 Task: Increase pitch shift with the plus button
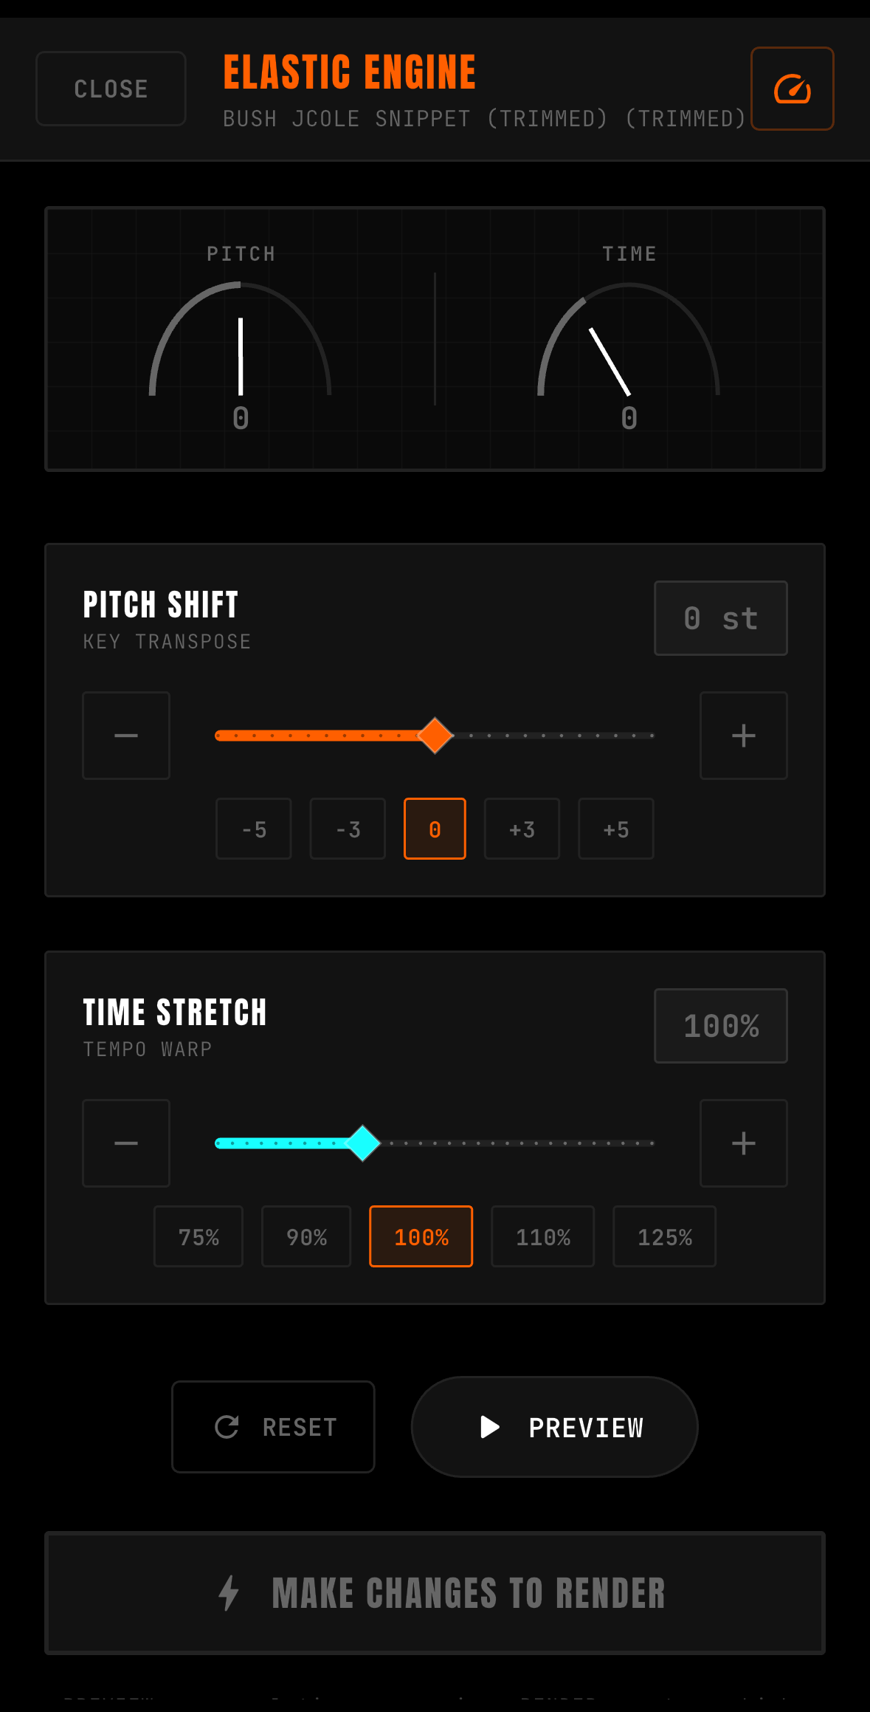coord(743,736)
